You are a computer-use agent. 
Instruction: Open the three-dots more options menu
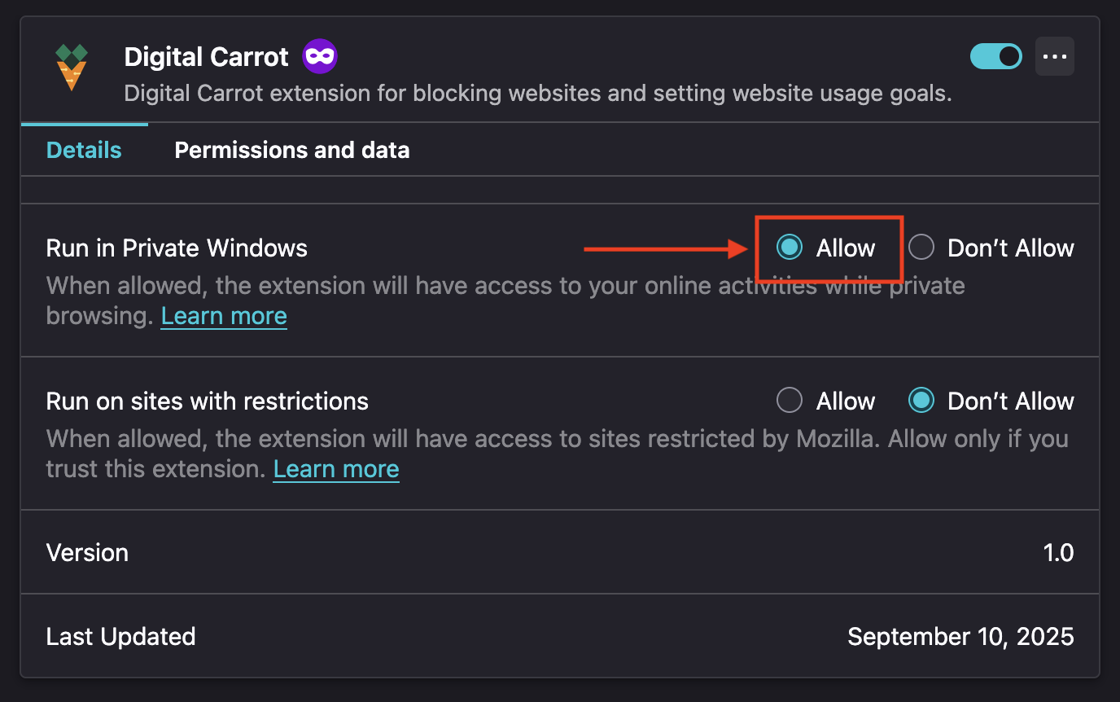coord(1055,56)
